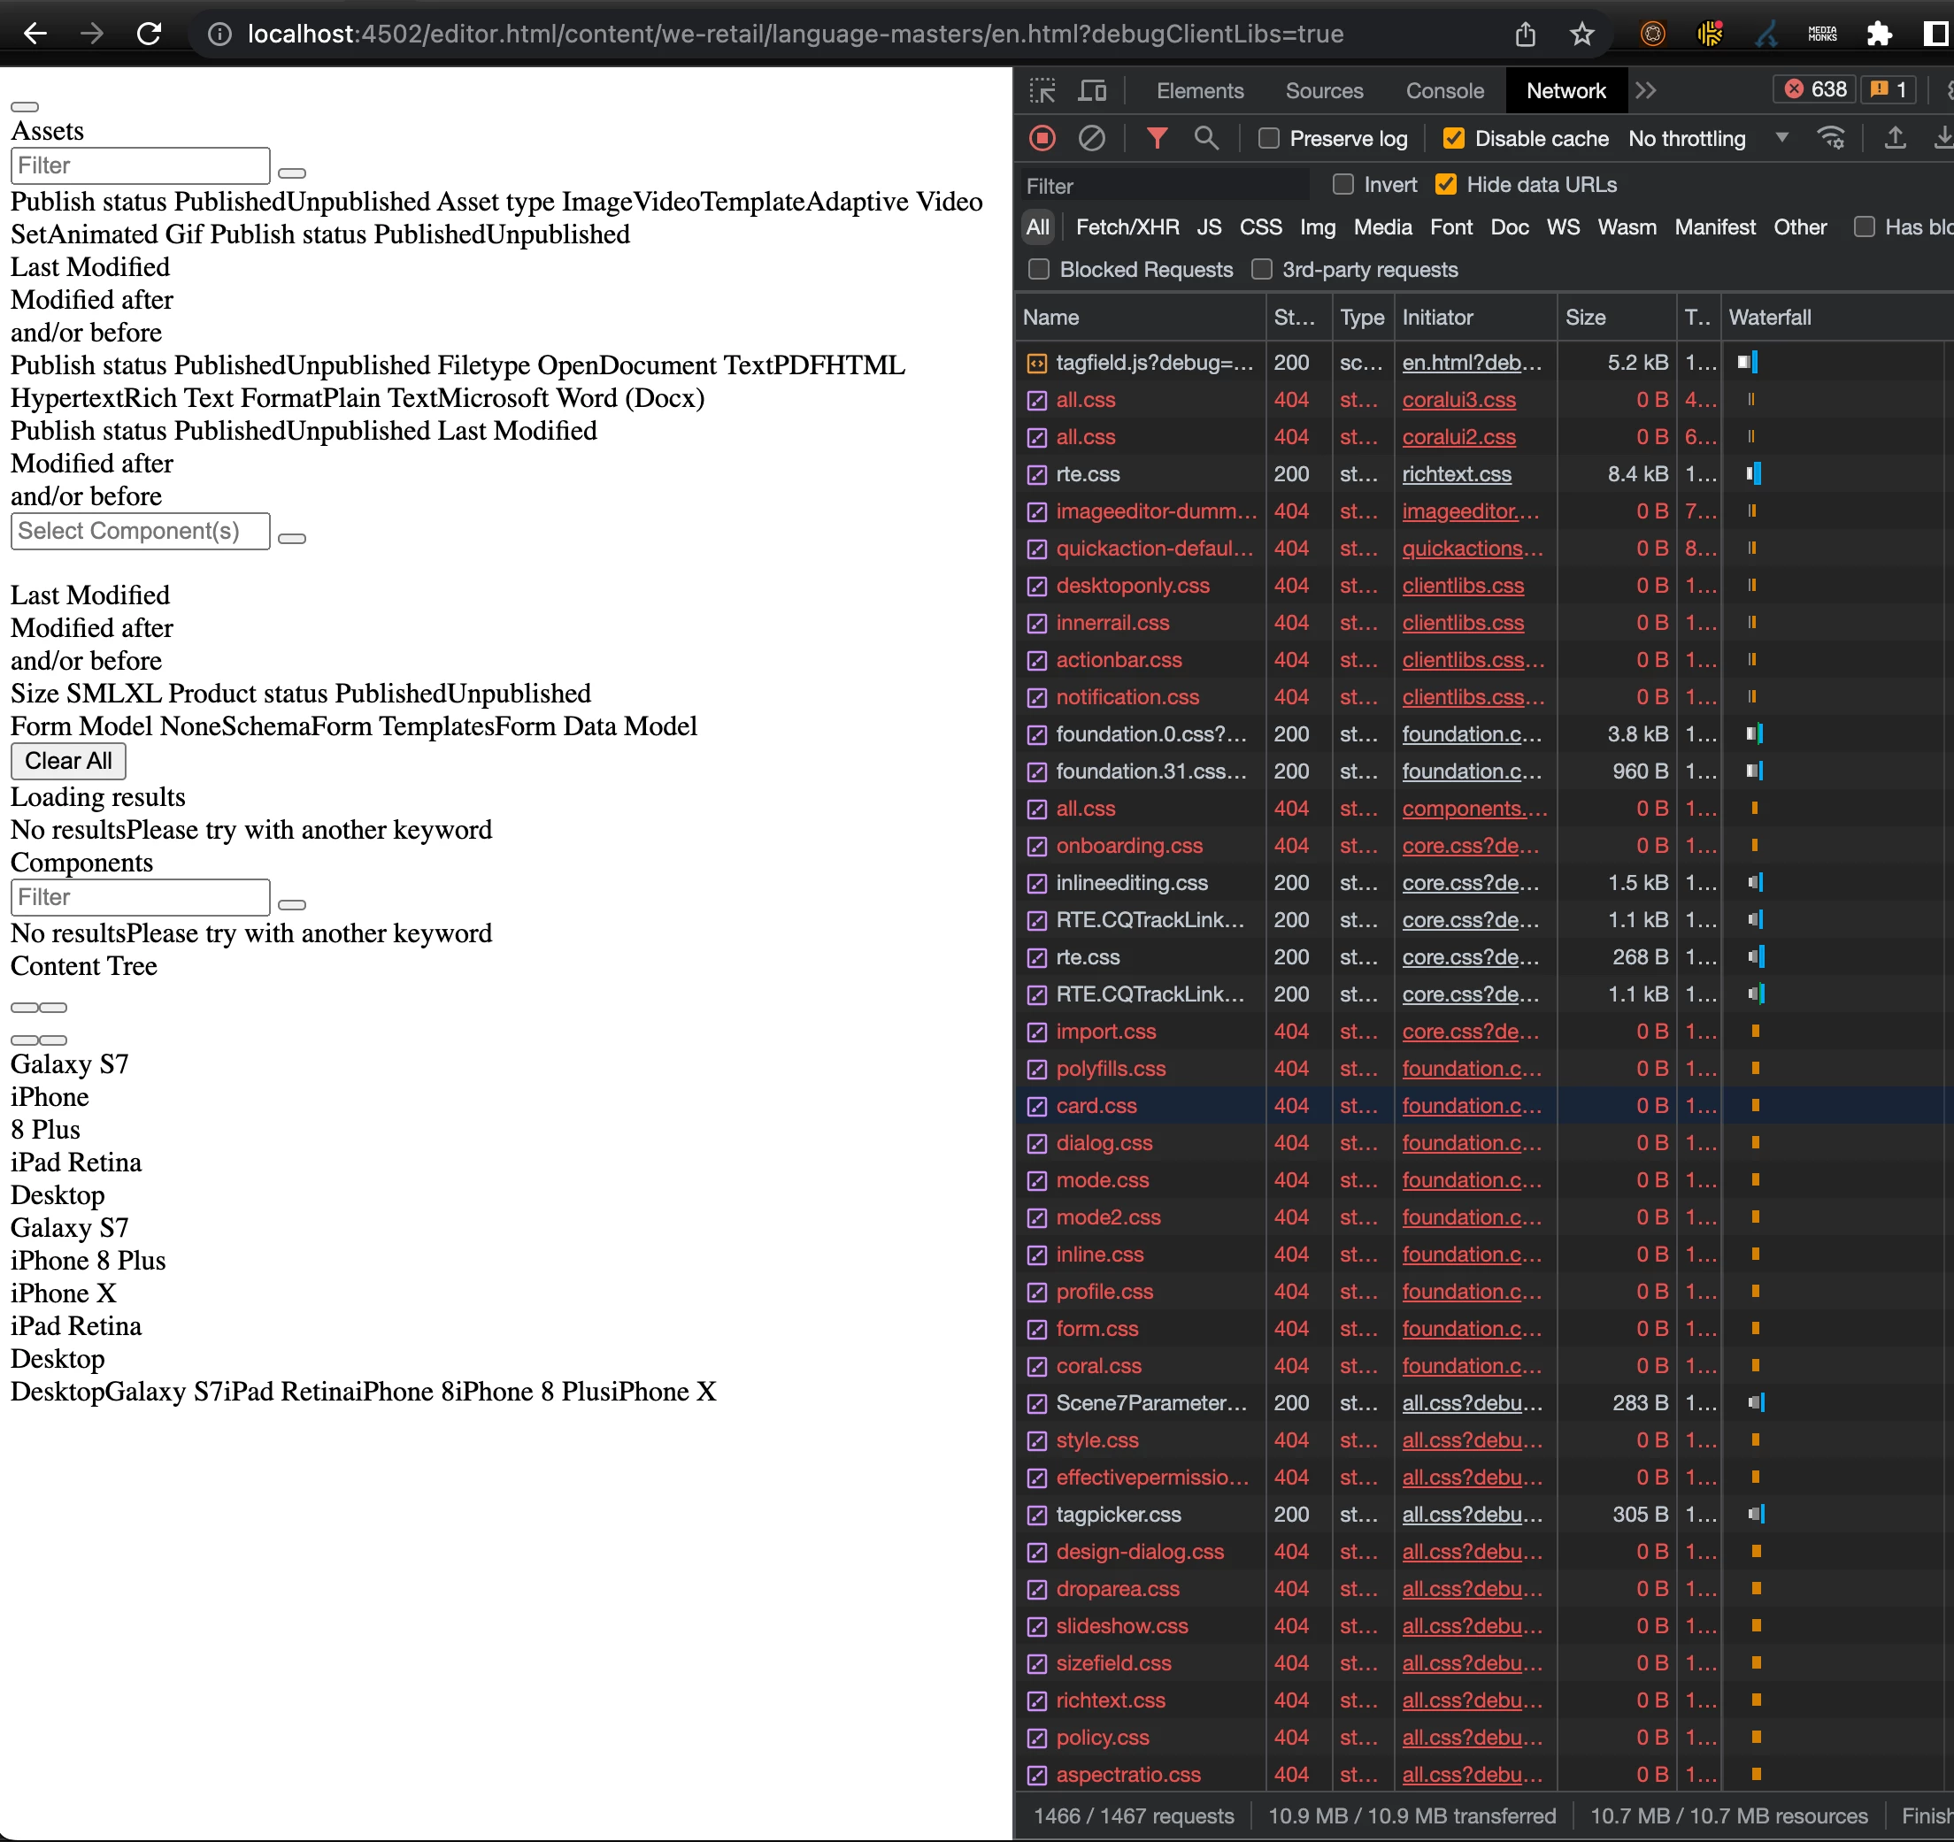Image resolution: width=1954 pixels, height=1842 pixels.
Task: Open the network conditions wifi icon
Action: pos(1830,139)
